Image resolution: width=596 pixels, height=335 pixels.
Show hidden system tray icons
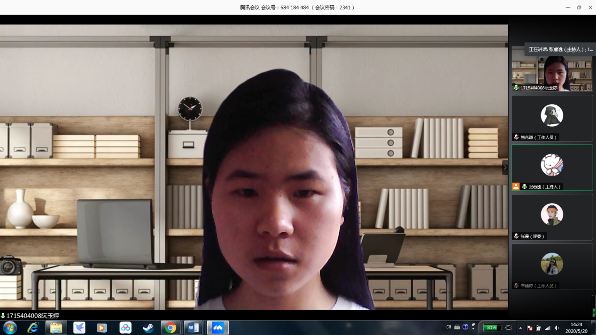[x=520, y=327]
